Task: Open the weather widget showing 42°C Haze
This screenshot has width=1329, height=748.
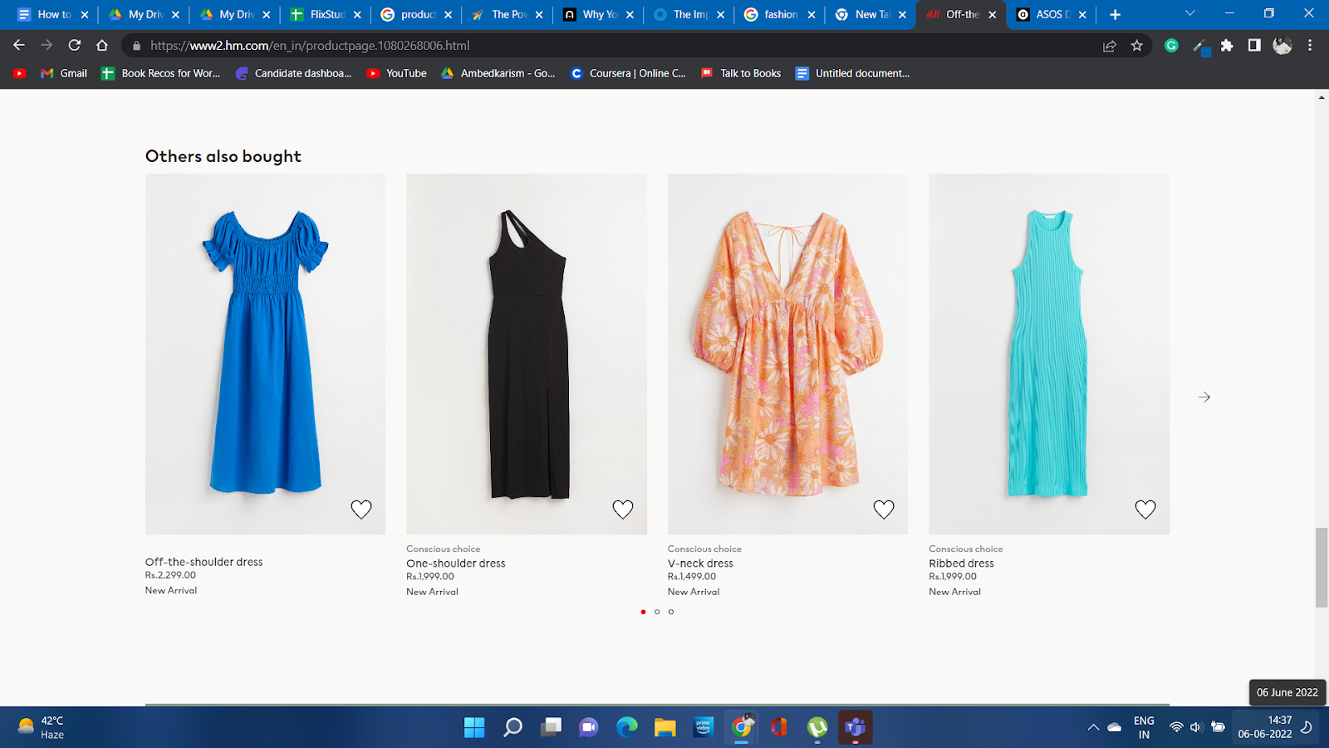Action: [x=42, y=727]
